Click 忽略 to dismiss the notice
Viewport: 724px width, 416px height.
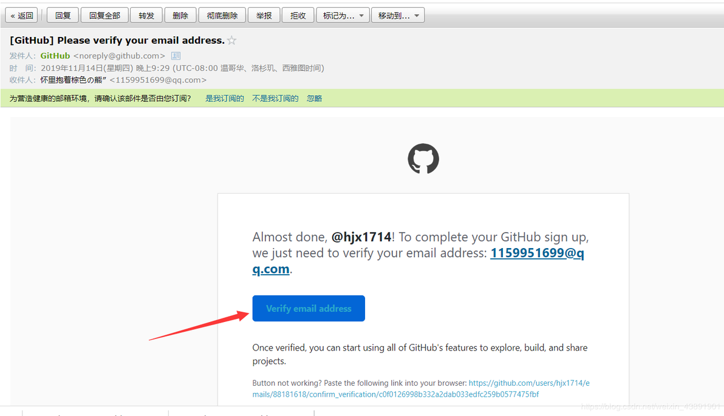315,98
